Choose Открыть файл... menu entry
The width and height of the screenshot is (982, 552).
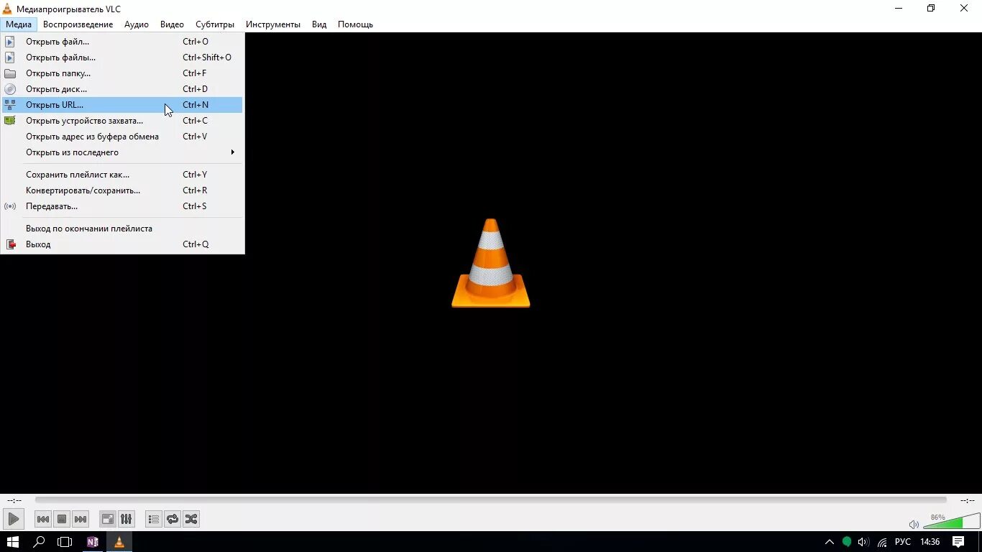[x=122, y=42]
